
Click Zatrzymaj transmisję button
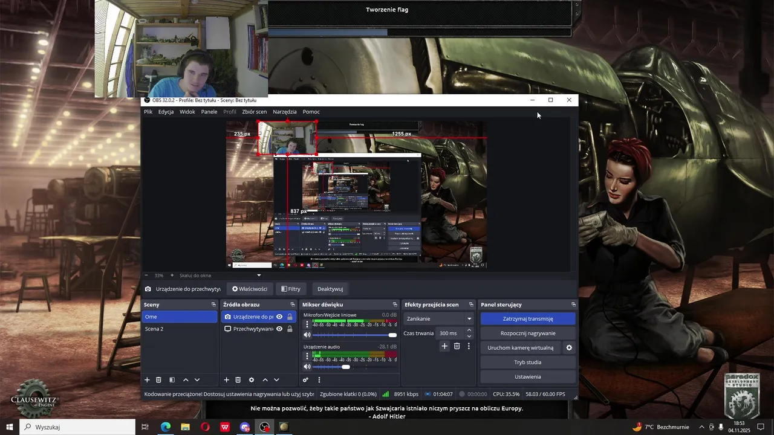(528, 319)
